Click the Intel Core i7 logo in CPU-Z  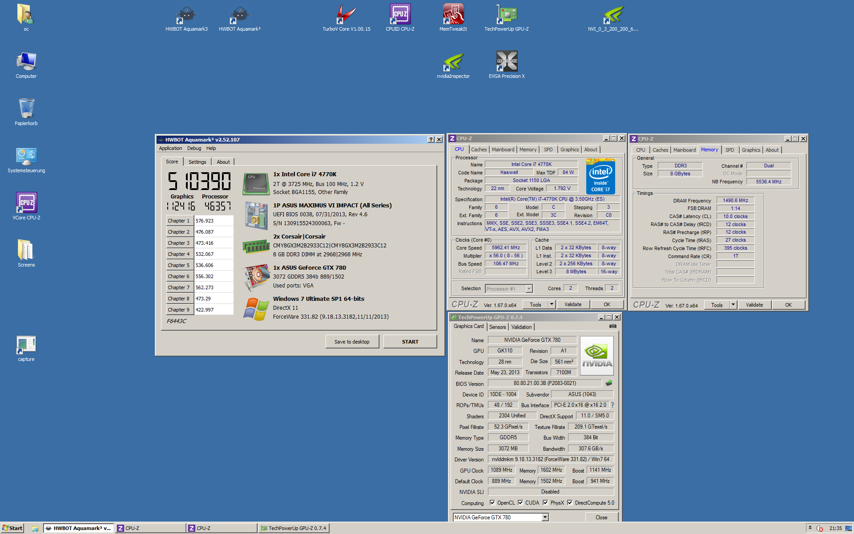pos(600,177)
